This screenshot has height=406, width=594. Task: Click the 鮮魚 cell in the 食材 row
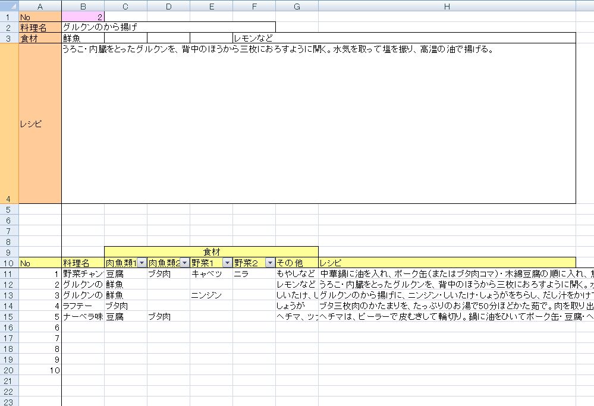(x=83, y=37)
